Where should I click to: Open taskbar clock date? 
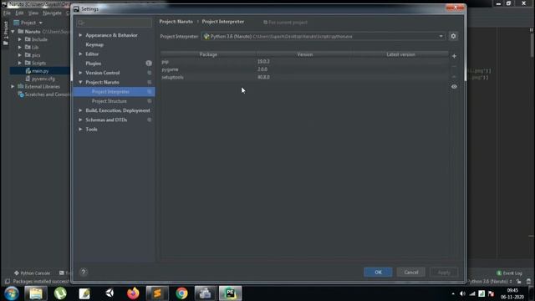click(x=512, y=293)
